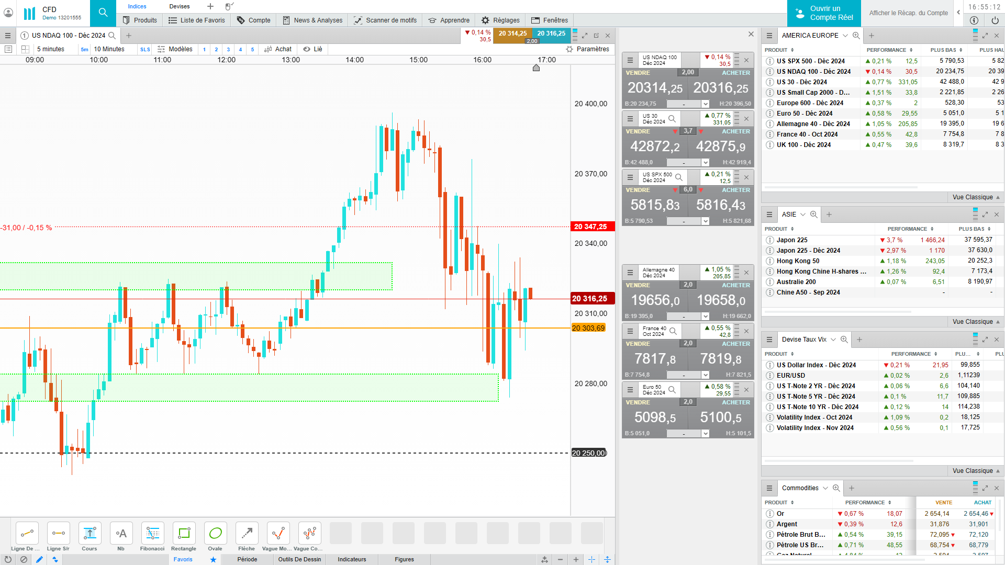Click Afficher le Récap. du Compte
Viewport: 1005px width, 565px height.
tap(908, 13)
